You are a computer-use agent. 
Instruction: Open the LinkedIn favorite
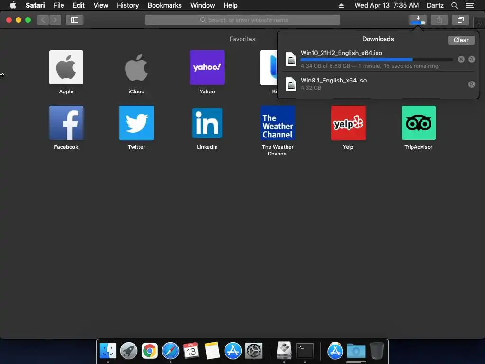pyautogui.click(x=207, y=123)
